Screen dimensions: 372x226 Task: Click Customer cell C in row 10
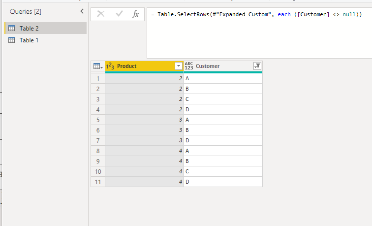click(x=223, y=171)
